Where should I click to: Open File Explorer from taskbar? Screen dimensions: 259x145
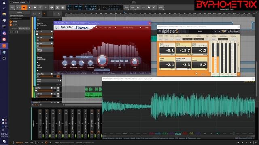(x=4, y=14)
